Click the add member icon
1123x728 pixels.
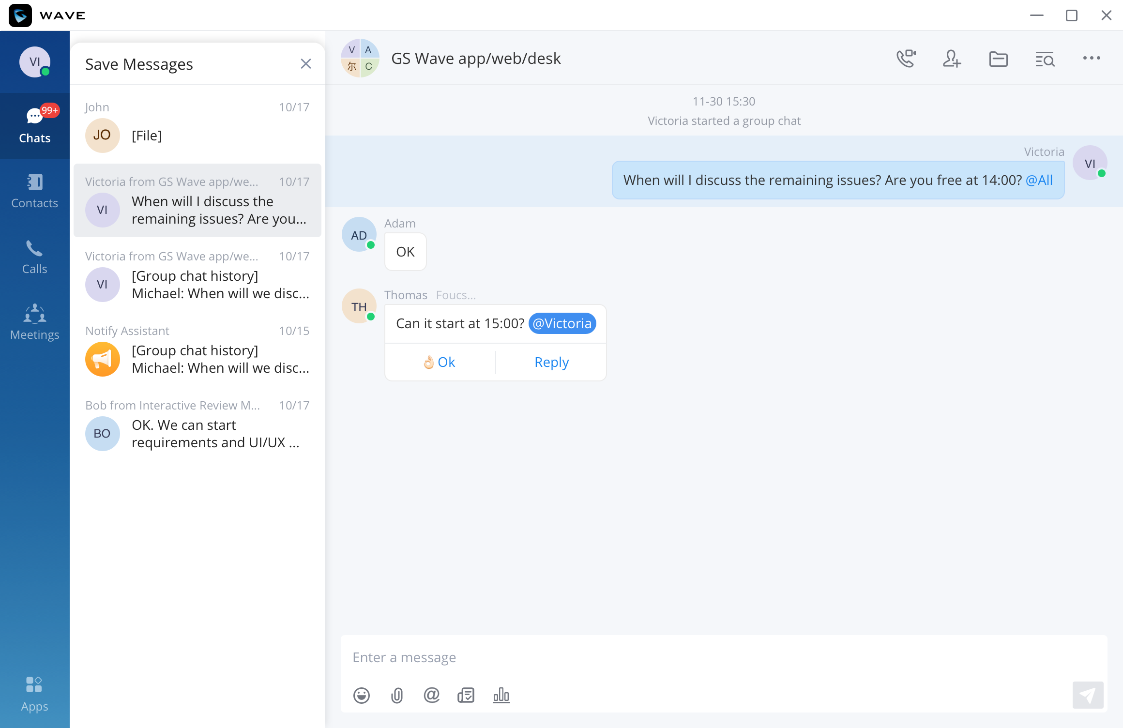click(x=951, y=59)
